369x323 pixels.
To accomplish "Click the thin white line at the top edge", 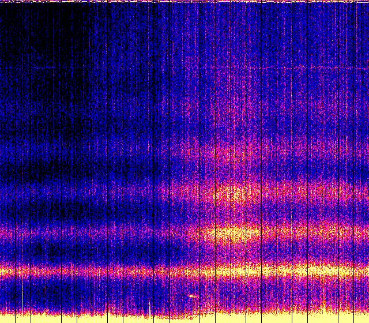I will [184, 2].
